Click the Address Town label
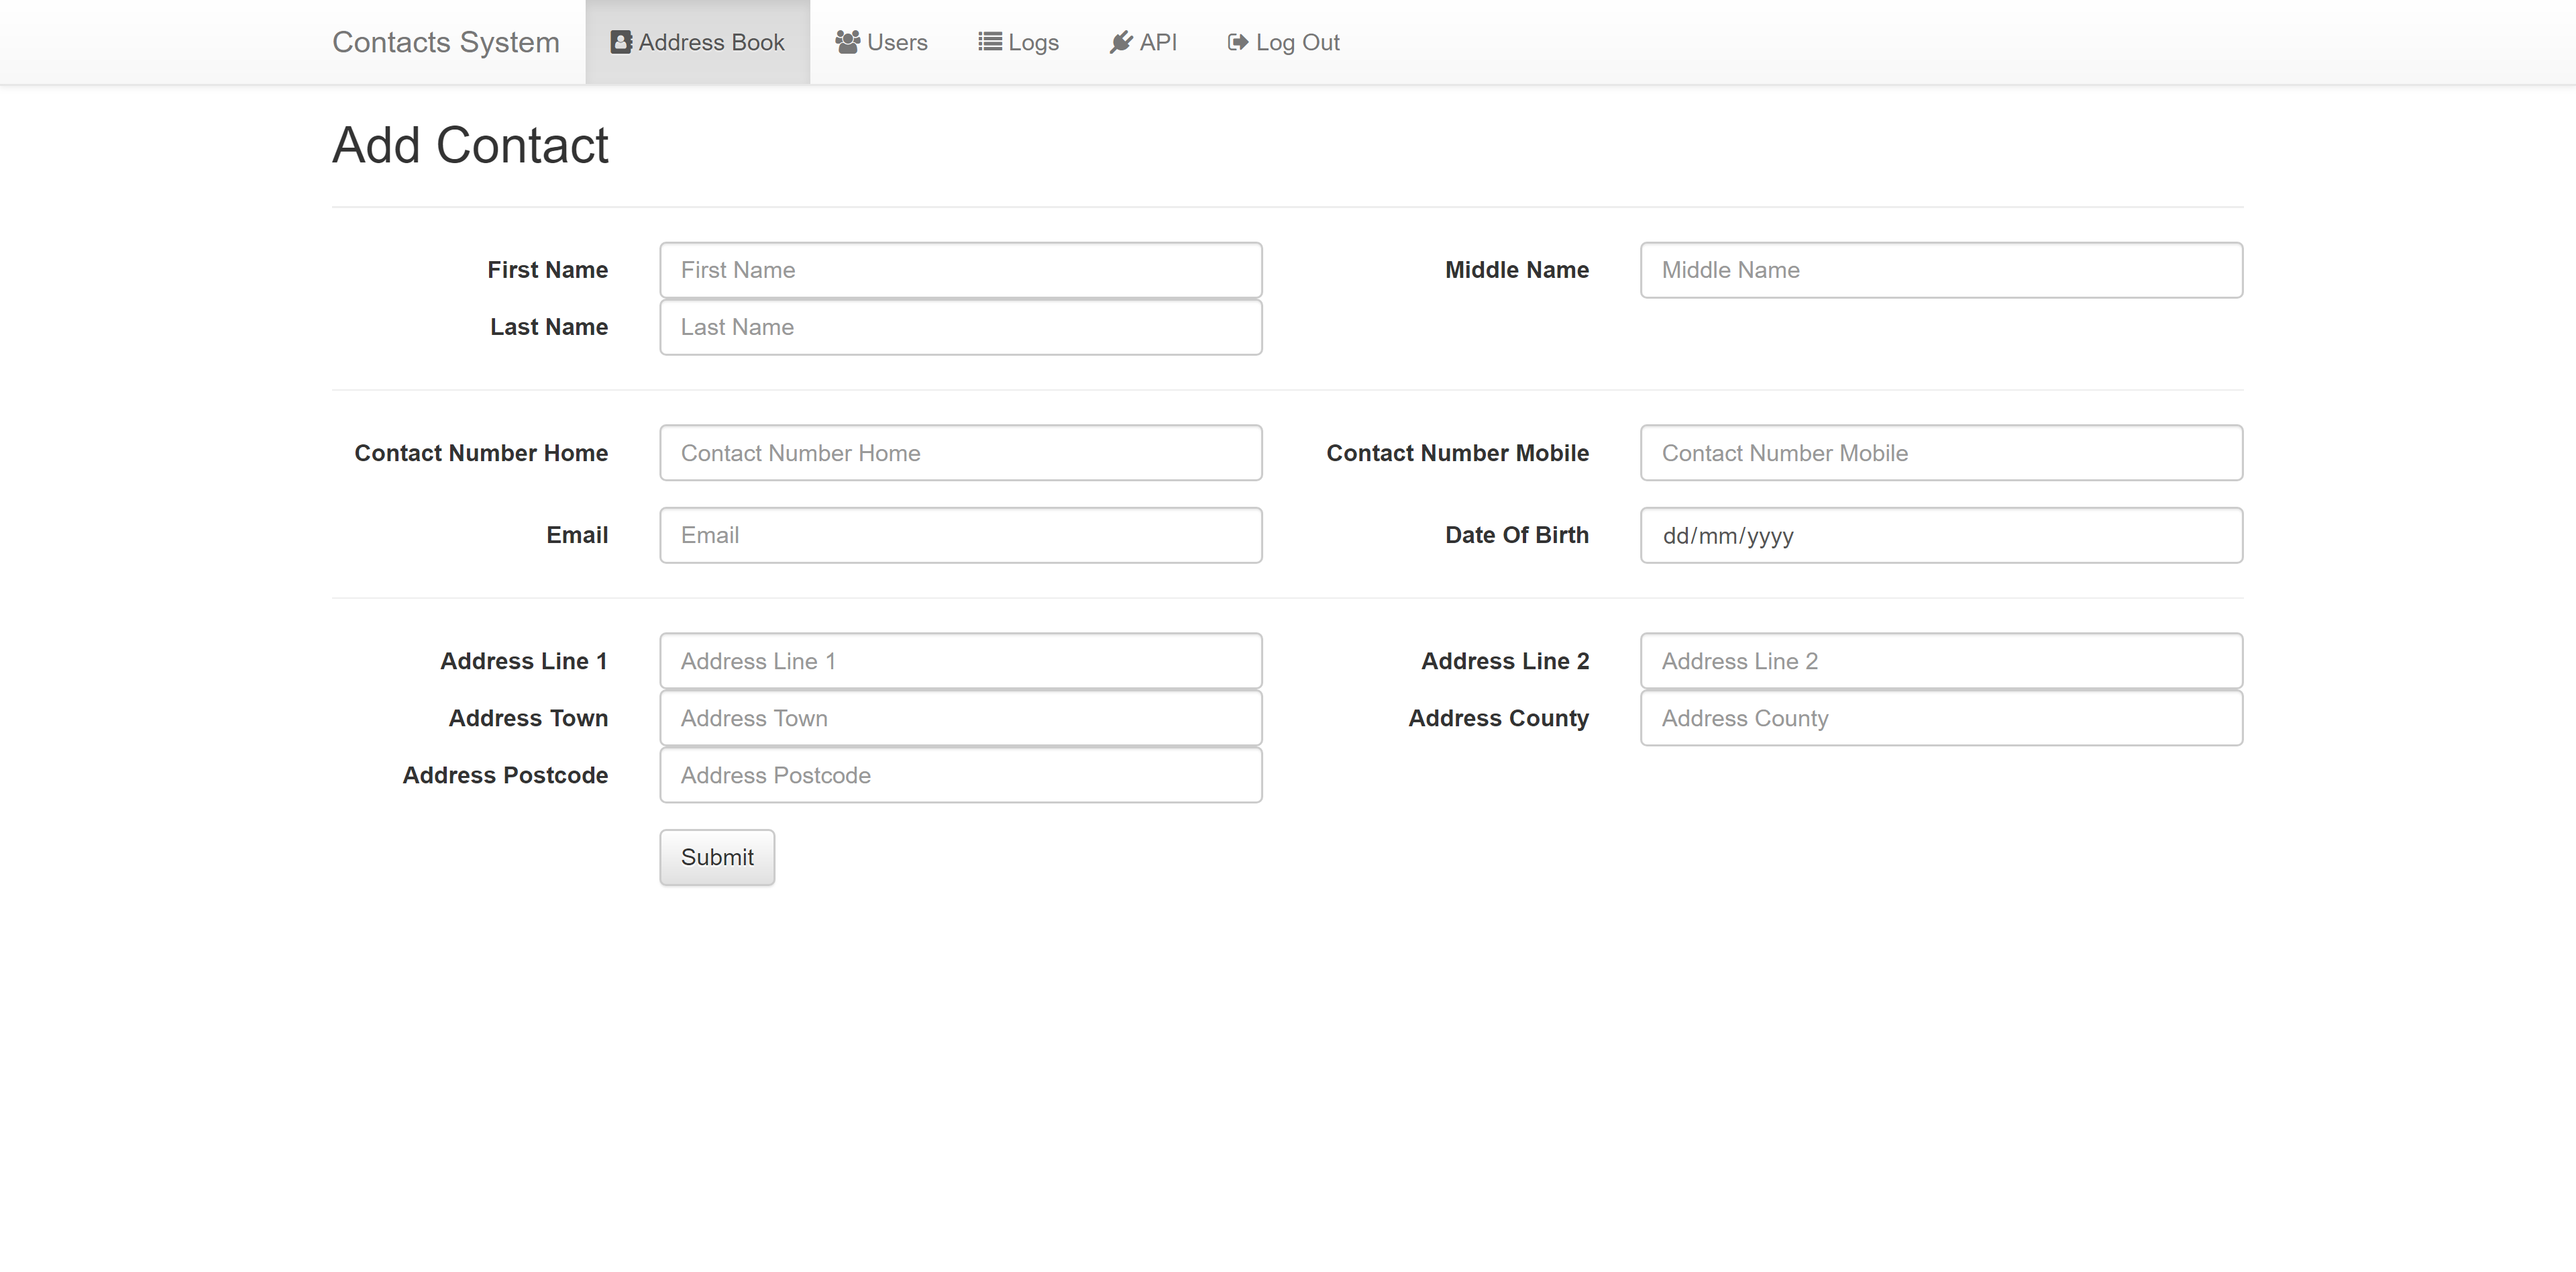The image size is (2576, 1272). coord(528,719)
